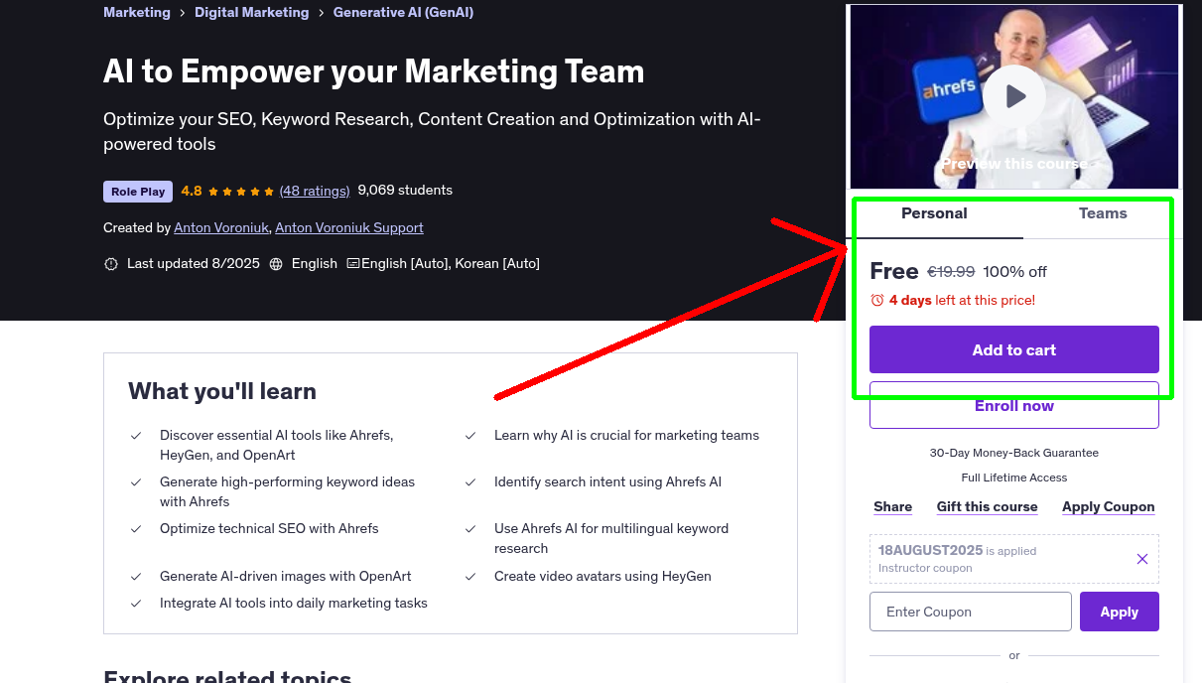The width and height of the screenshot is (1202, 683).
Task: Click 'Identify search intent using Ahrefs AI'
Action: click(x=607, y=481)
